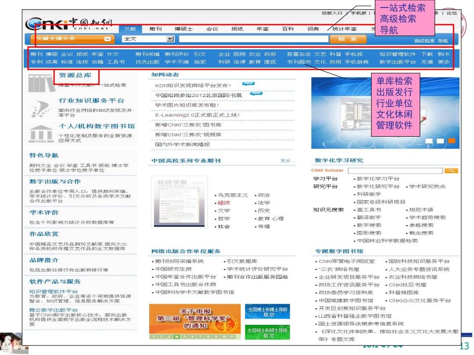Click 更多 next to 中国高校系列专业期刊

(x=287, y=161)
